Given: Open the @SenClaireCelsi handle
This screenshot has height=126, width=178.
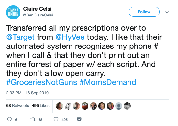Looking at the screenshot, I should point(38,15).
